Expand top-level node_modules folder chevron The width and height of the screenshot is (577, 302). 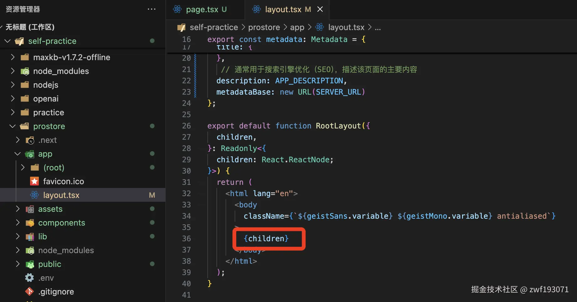click(13, 71)
